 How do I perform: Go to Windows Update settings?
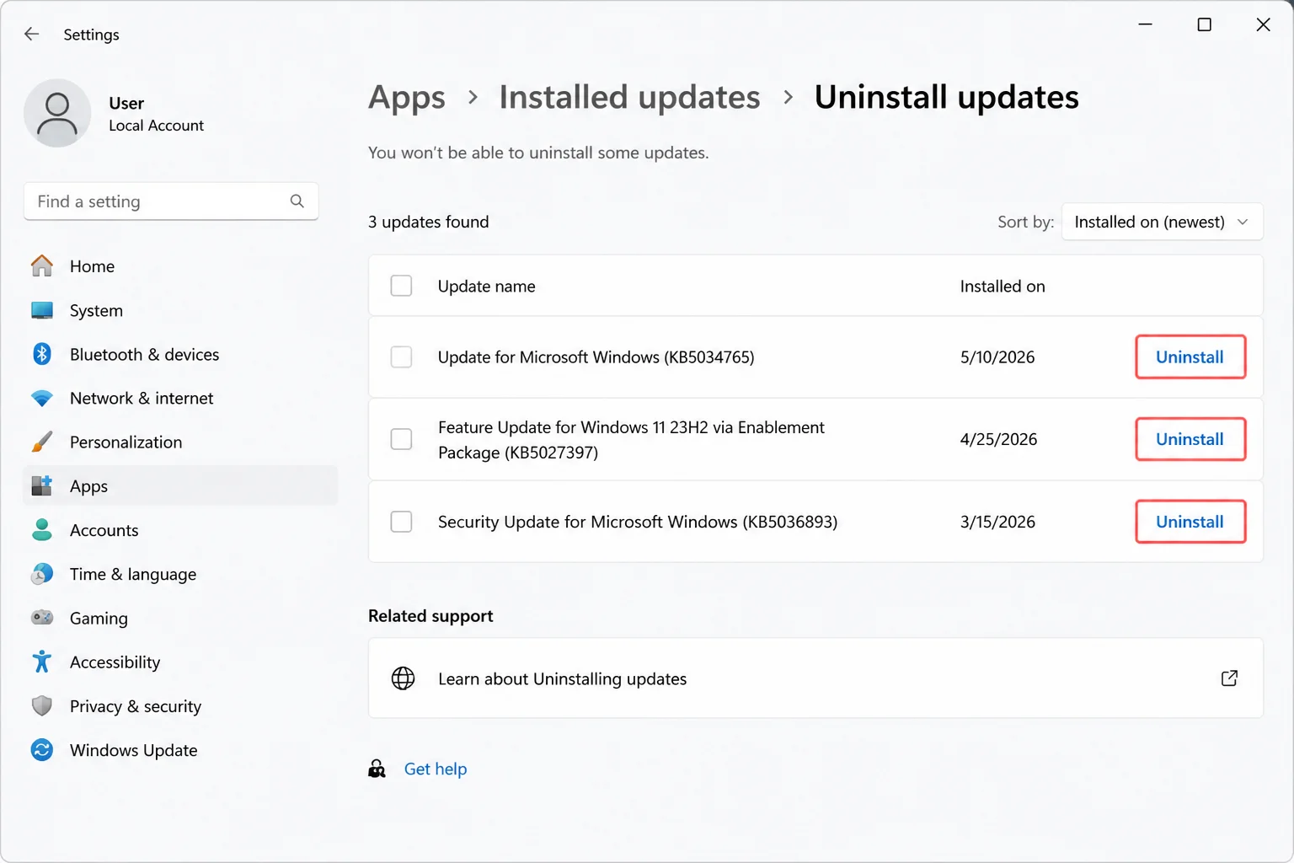[180, 749]
